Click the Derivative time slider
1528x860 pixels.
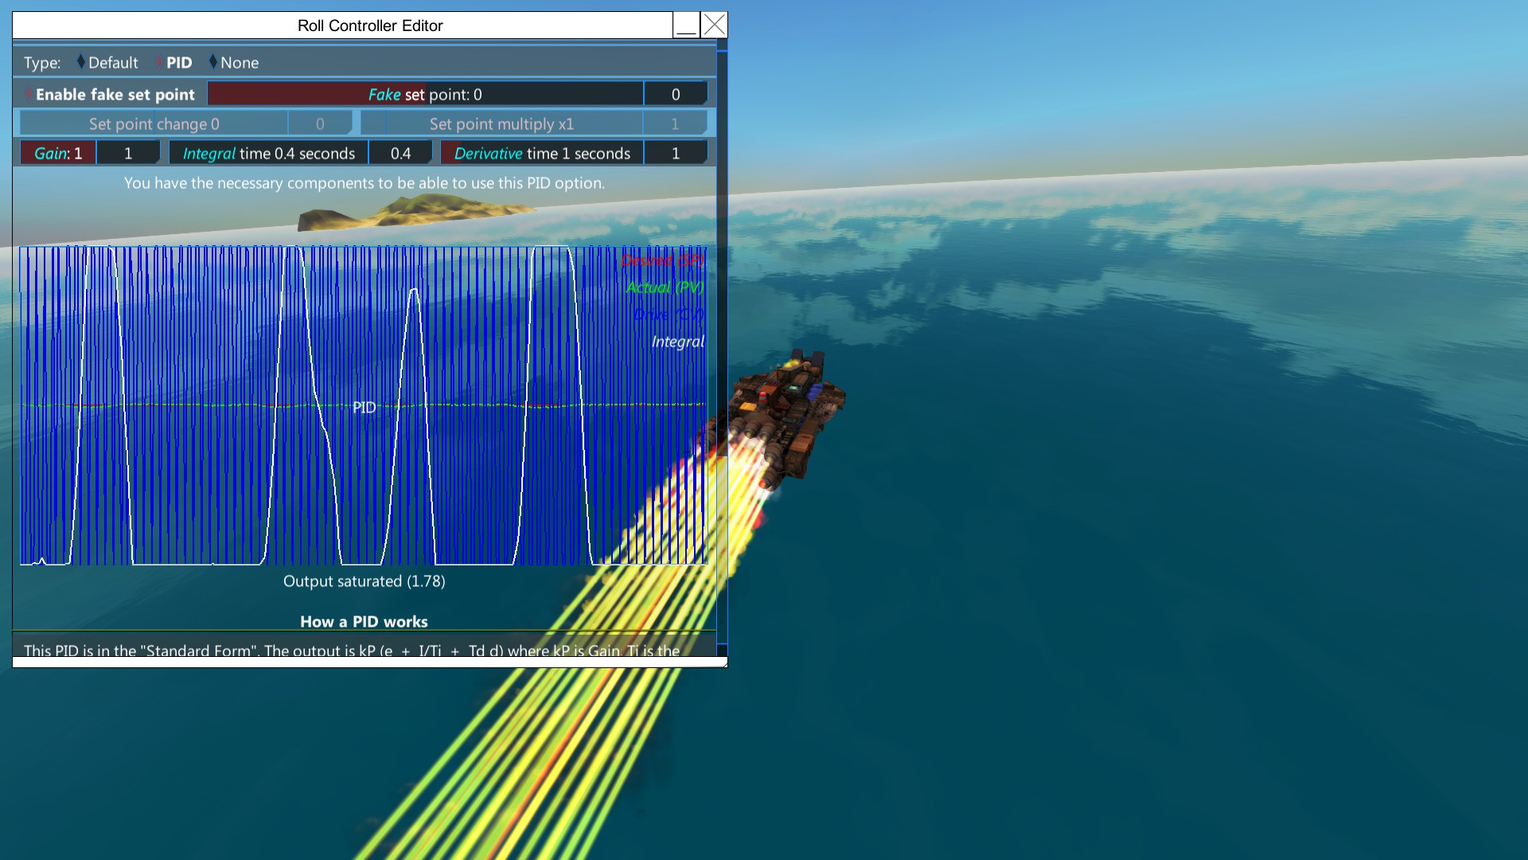click(541, 153)
